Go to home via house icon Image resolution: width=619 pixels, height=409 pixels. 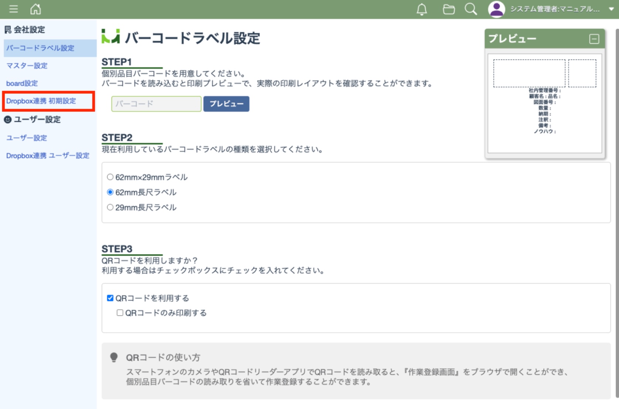(x=35, y=9)
